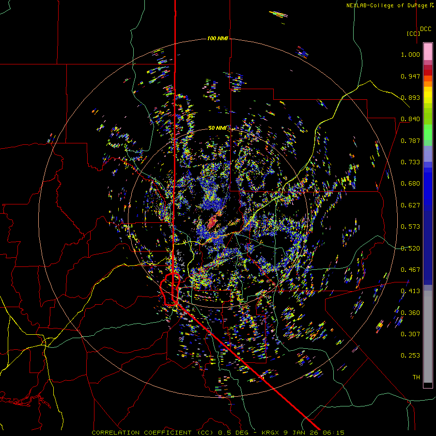The image size is (436, 436).
Task: Click the 100 NMI range ring label
Action: pos(218,38)
